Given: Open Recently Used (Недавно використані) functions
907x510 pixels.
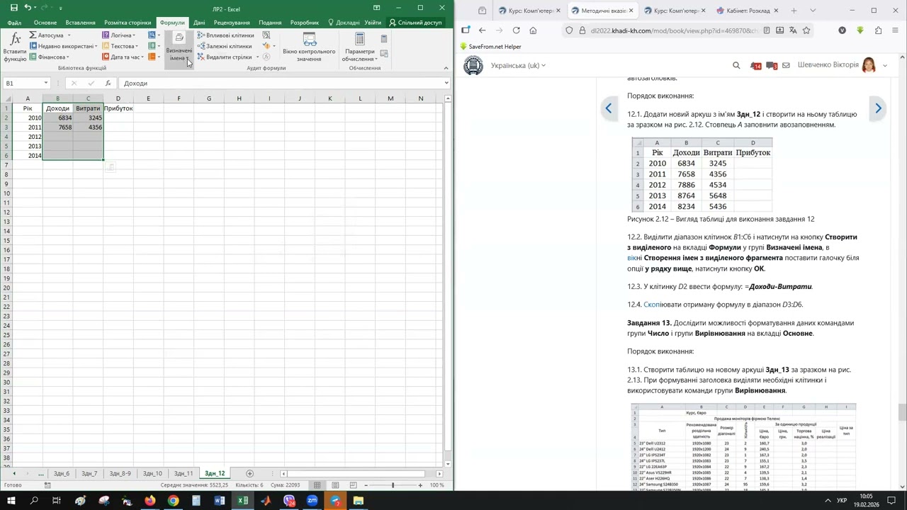Looking at the screenshot, I should [63, 46].
